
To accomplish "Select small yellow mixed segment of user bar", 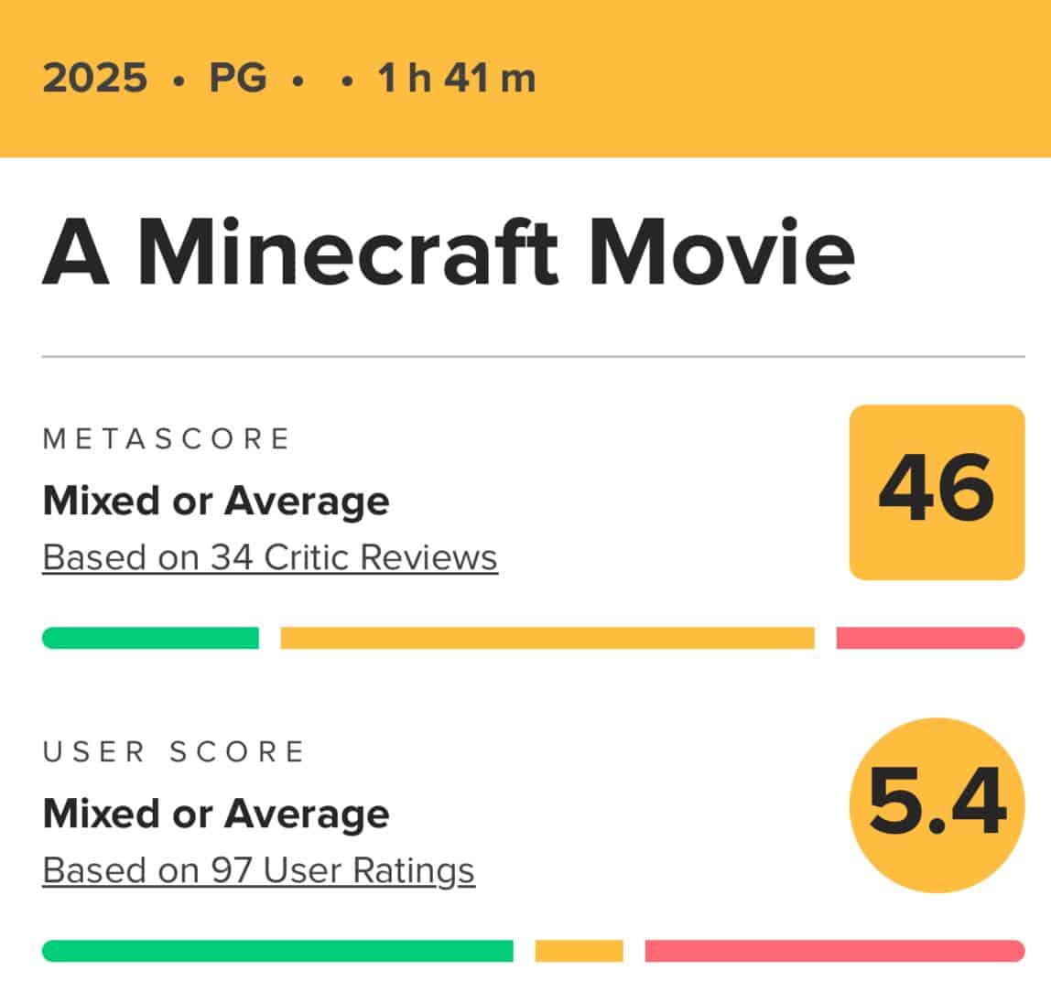I will point(580,950).
